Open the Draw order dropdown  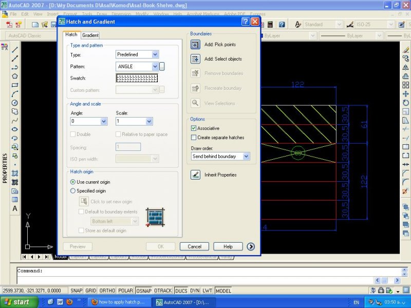(x=246, y=157)
